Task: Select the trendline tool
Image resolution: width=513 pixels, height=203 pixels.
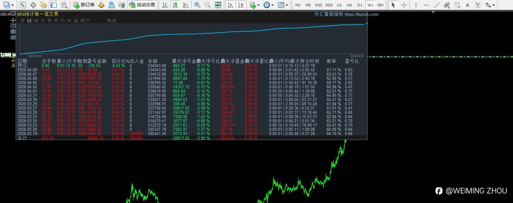Action: coord(436,5)
